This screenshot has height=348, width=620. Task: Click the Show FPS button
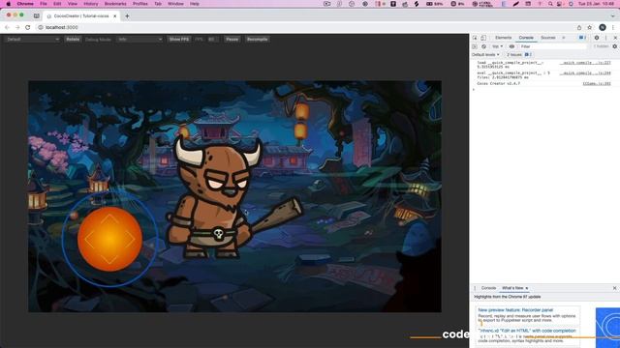pyautogui.click(x=179, y=39)
